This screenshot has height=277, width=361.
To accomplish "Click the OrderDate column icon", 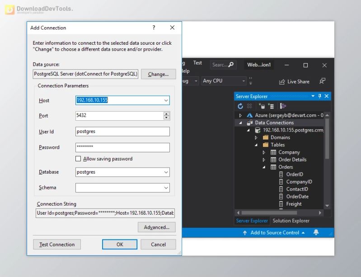I will pyautogui.click(x=281, y=197).
